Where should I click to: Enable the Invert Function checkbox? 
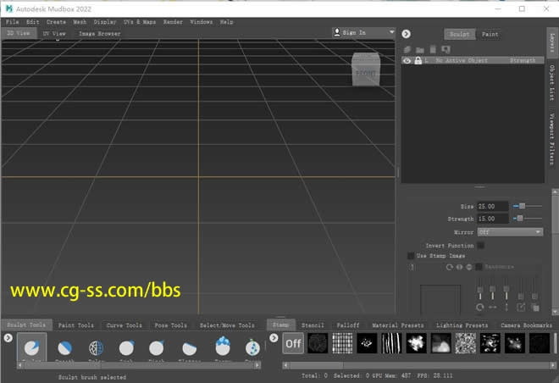(x=480, y=245)
